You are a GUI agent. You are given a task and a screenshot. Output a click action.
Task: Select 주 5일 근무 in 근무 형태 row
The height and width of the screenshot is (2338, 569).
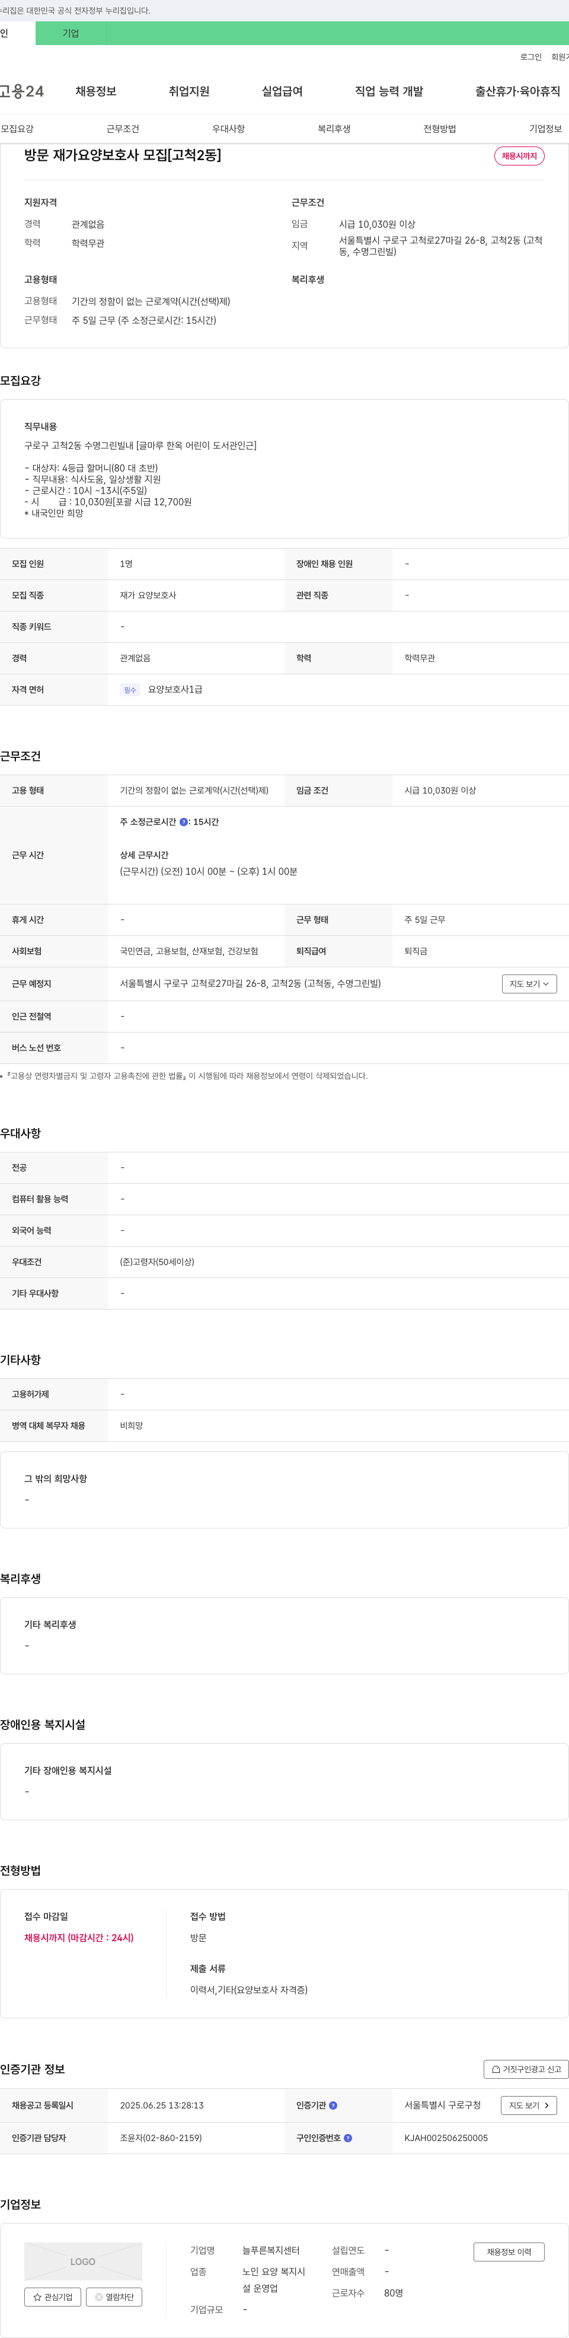point(425,920)
